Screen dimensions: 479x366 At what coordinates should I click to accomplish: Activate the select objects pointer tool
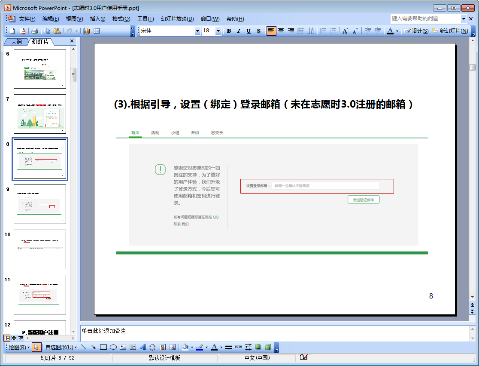pyautogui.click(x=36, y=347)
